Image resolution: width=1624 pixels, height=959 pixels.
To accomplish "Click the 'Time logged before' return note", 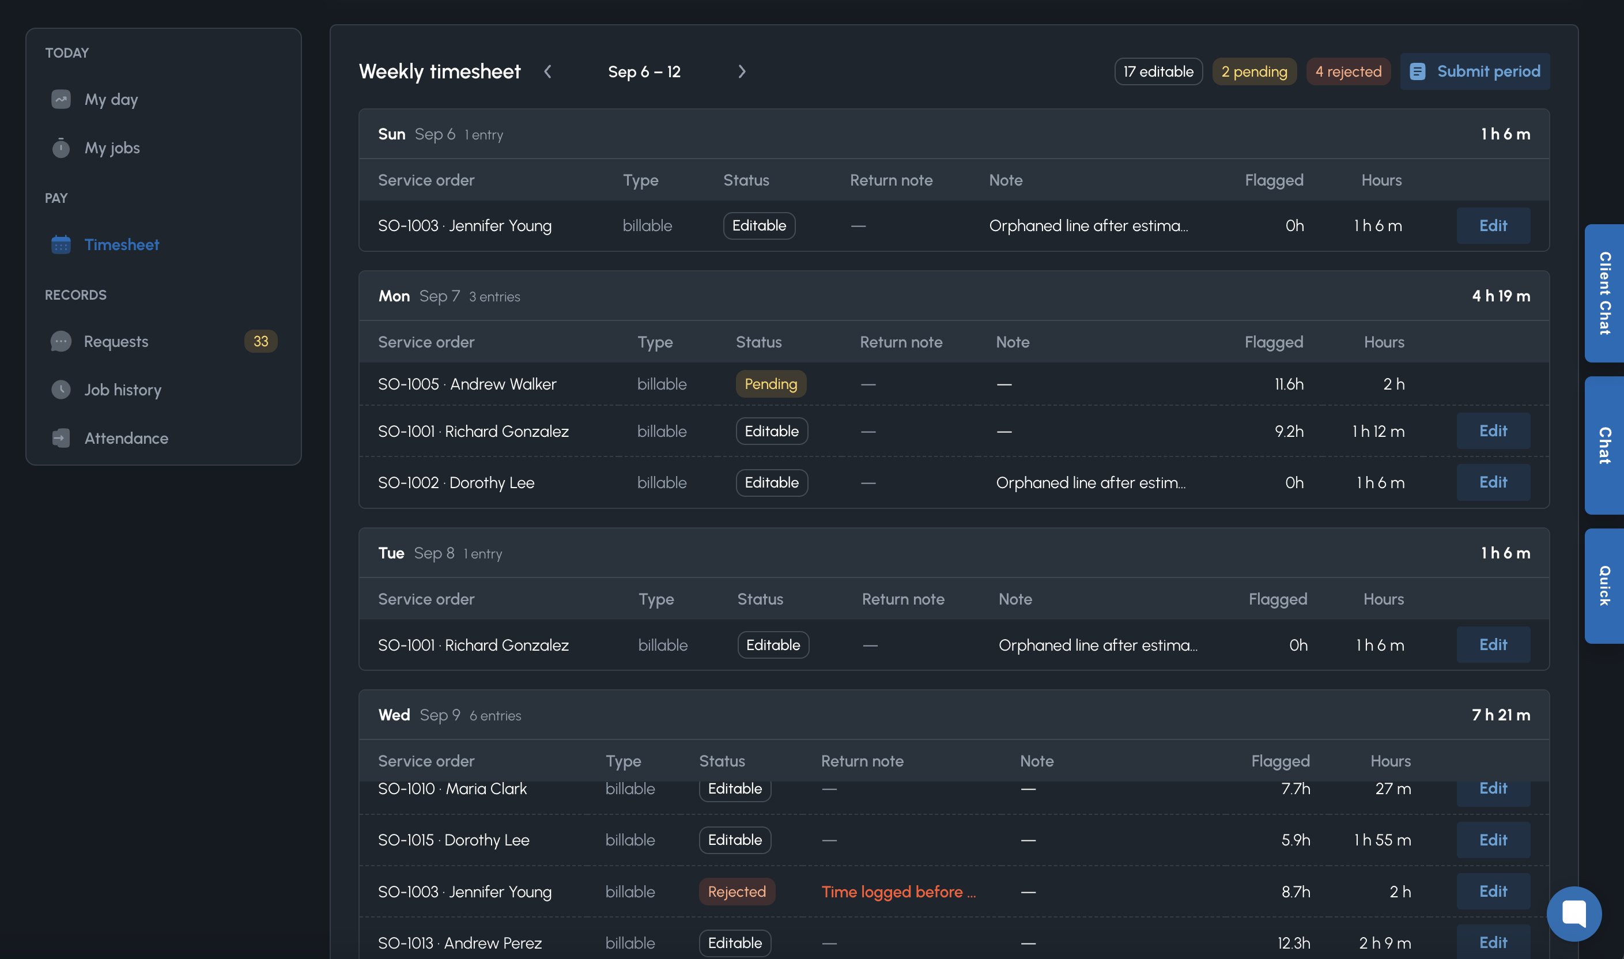I will pos(898,892).
